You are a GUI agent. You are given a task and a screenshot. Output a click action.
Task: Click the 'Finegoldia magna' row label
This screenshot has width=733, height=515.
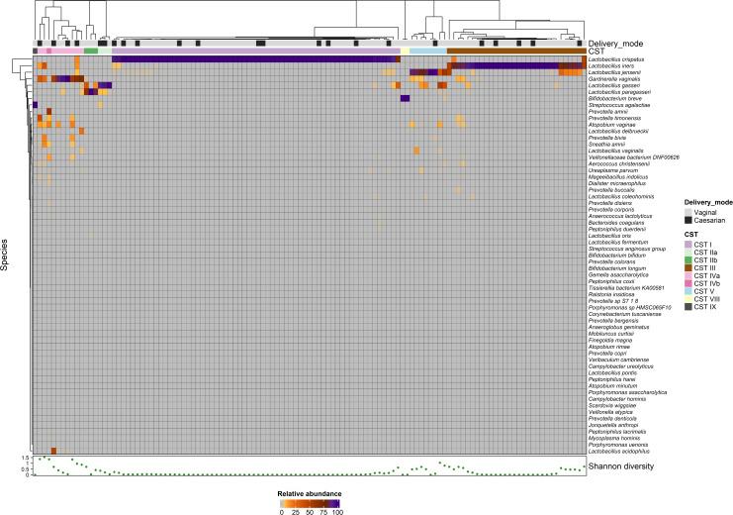click(x=610, y=341)
